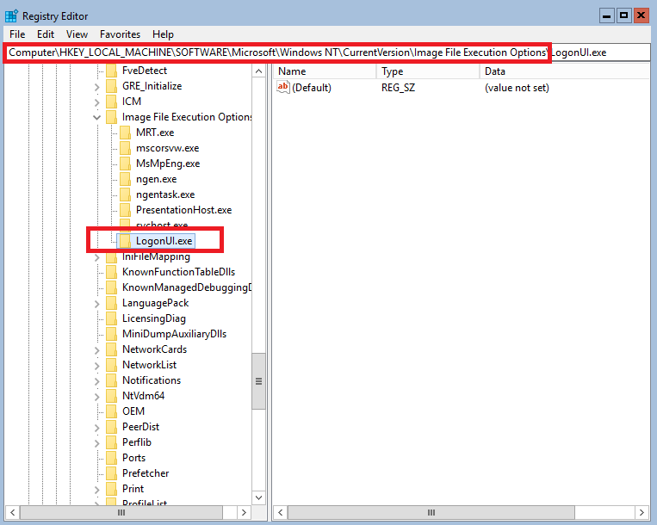The height and width of the screenshot is (525, 657).
Task: Select the KnownFunctionTableDlls folder icon
Action: 111,272
